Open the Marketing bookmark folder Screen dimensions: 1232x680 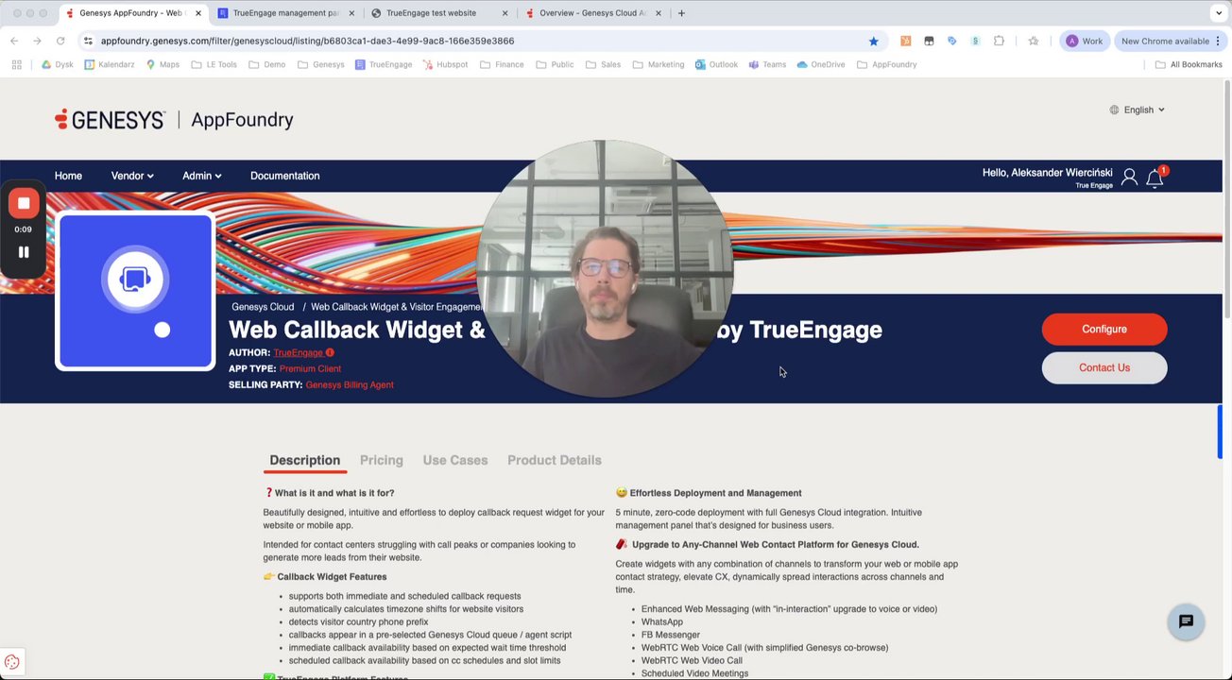(x=659, y=64)
